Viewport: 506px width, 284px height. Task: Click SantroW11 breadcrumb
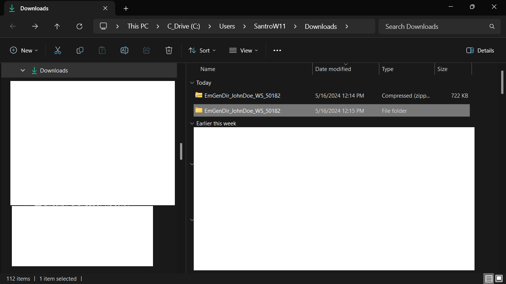(270, 26)
